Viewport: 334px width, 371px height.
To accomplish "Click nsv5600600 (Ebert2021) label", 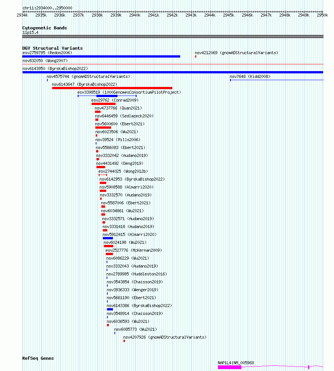I will tap(120, 124).
